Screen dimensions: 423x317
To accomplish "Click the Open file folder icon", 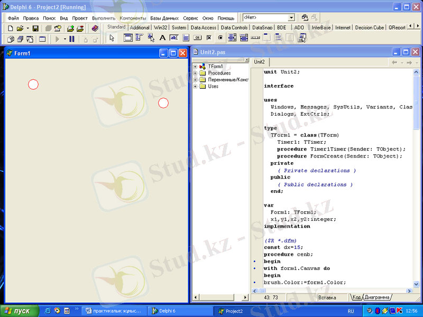I will click(x=20, y=28).
